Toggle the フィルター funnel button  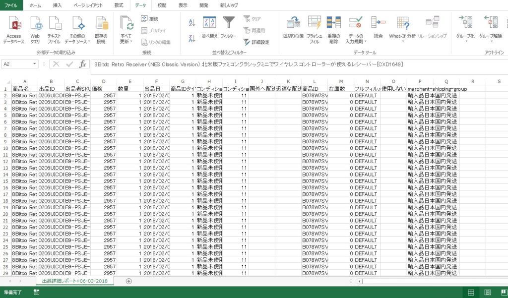228,28
